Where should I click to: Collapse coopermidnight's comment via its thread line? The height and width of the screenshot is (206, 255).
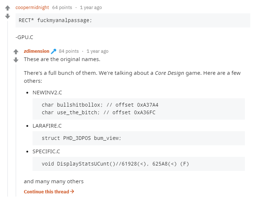pyautogui.click(x=8, y=108)
